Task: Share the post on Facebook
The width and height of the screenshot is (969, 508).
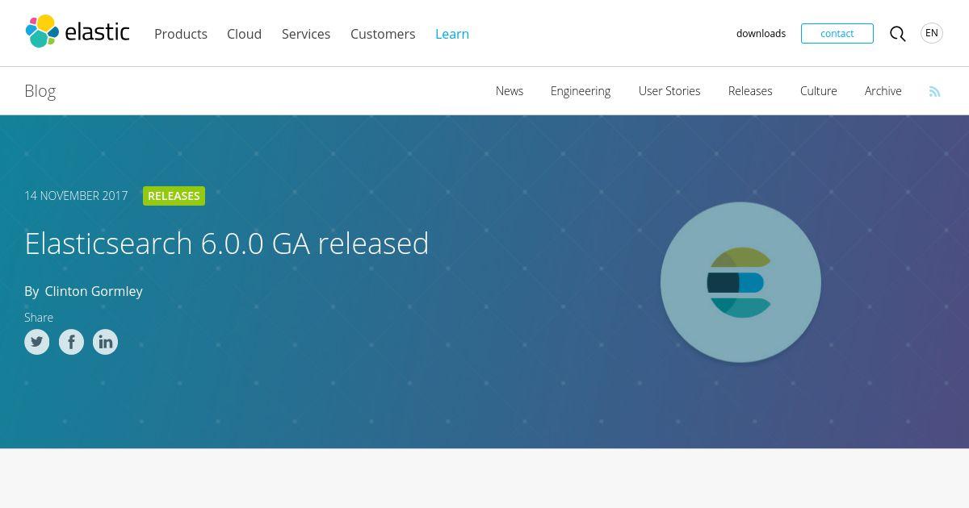Action: pyautogui.click(x=71, y=342)
